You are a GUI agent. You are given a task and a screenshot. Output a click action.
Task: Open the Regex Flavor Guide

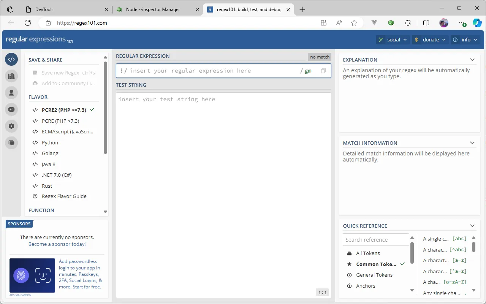[x=63, y=196]
